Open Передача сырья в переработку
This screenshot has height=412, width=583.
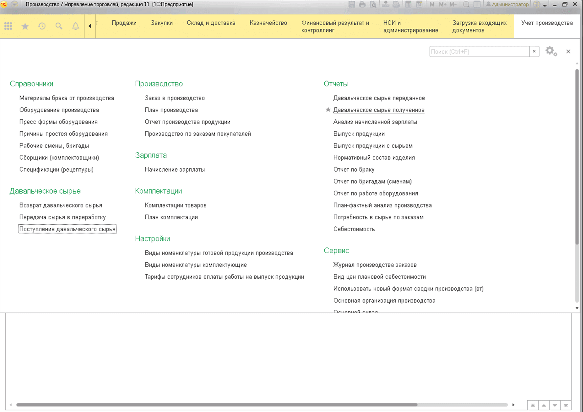pos(63,217)
